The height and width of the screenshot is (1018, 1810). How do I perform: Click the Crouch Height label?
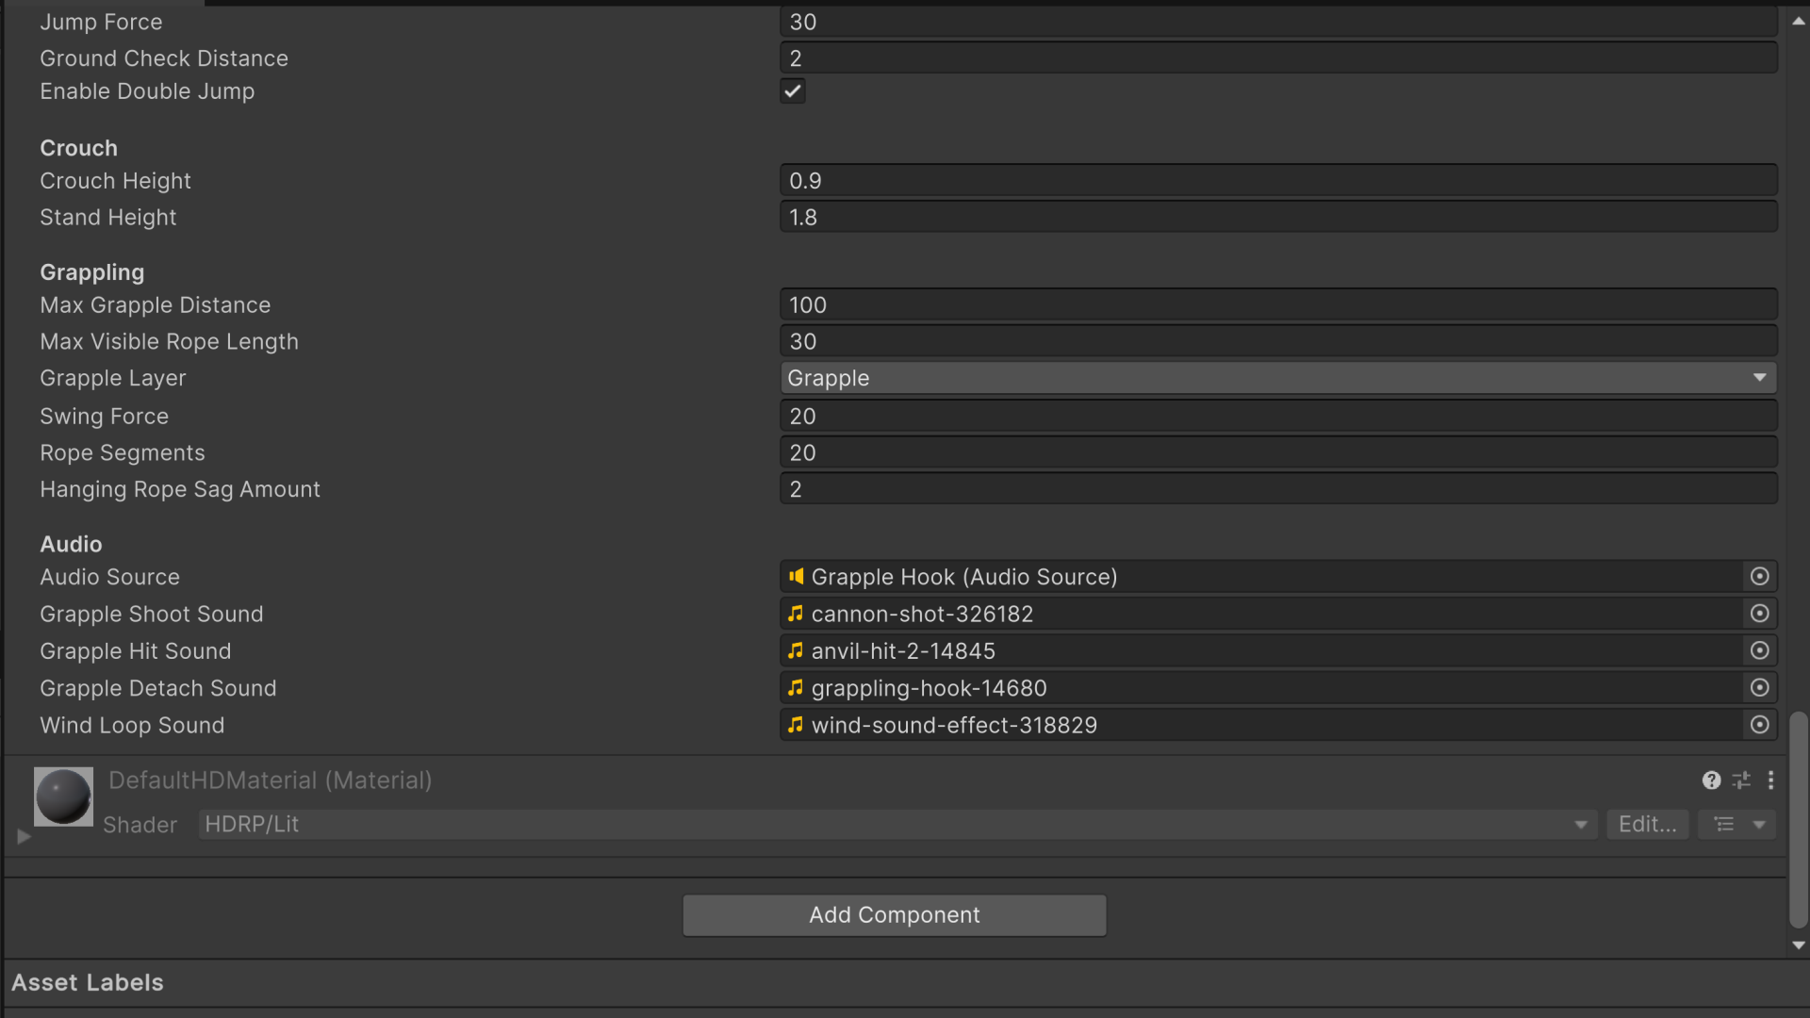point(115,181)
